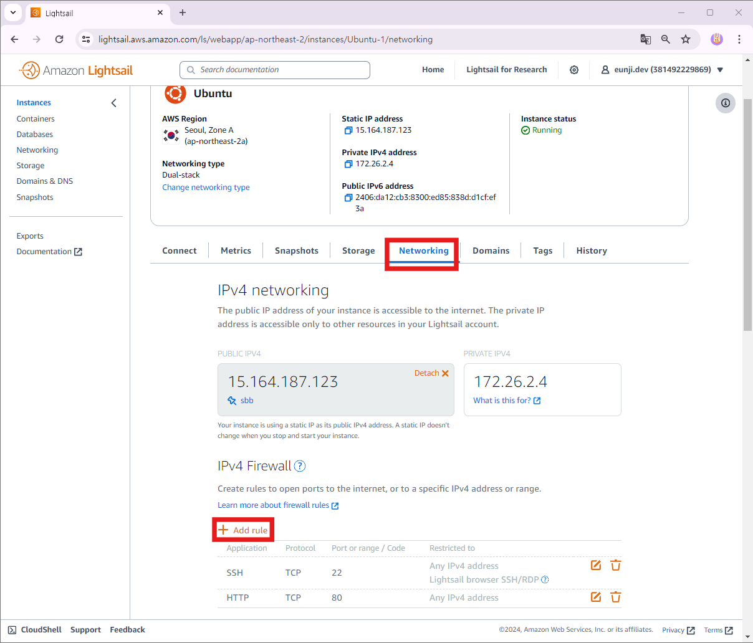Switch to the History tab
The height and width of the screenshot is (643, 753).
coord(592,250)
